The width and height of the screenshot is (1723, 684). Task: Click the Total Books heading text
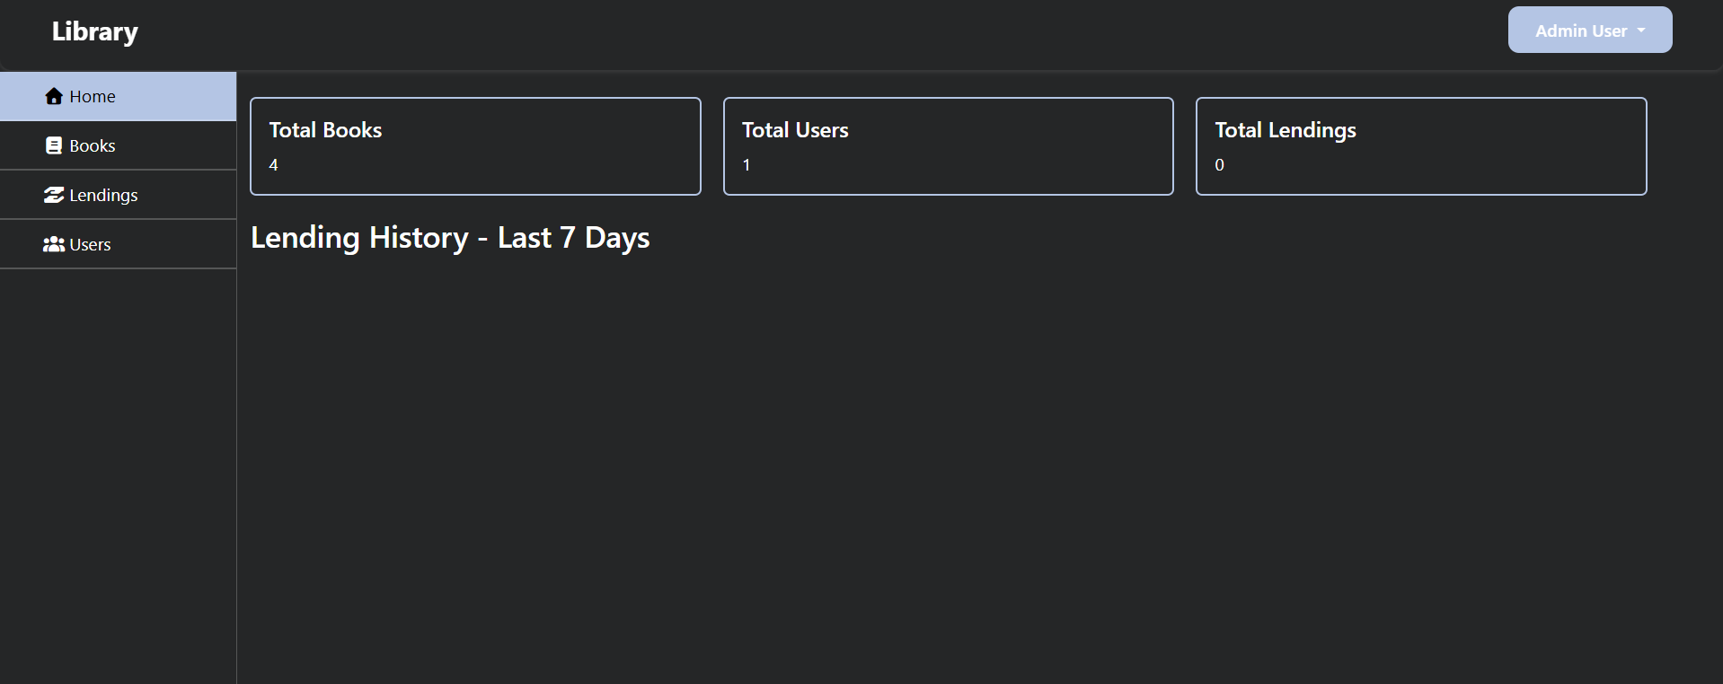click(325, 130)
